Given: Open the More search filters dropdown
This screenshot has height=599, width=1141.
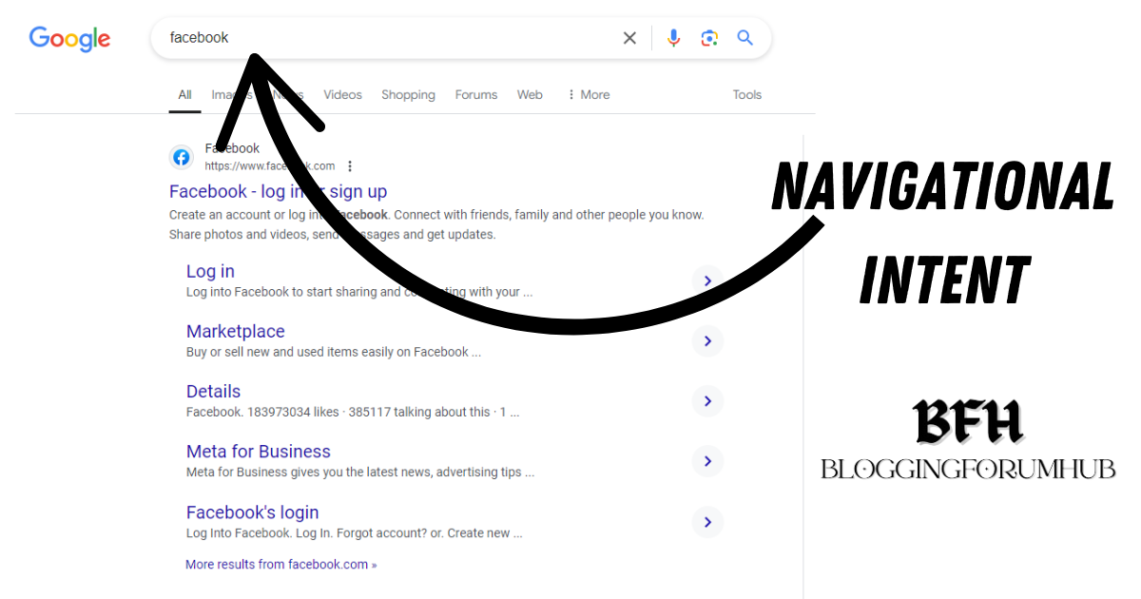Looking at the screenshot, I should coord(589,95).
